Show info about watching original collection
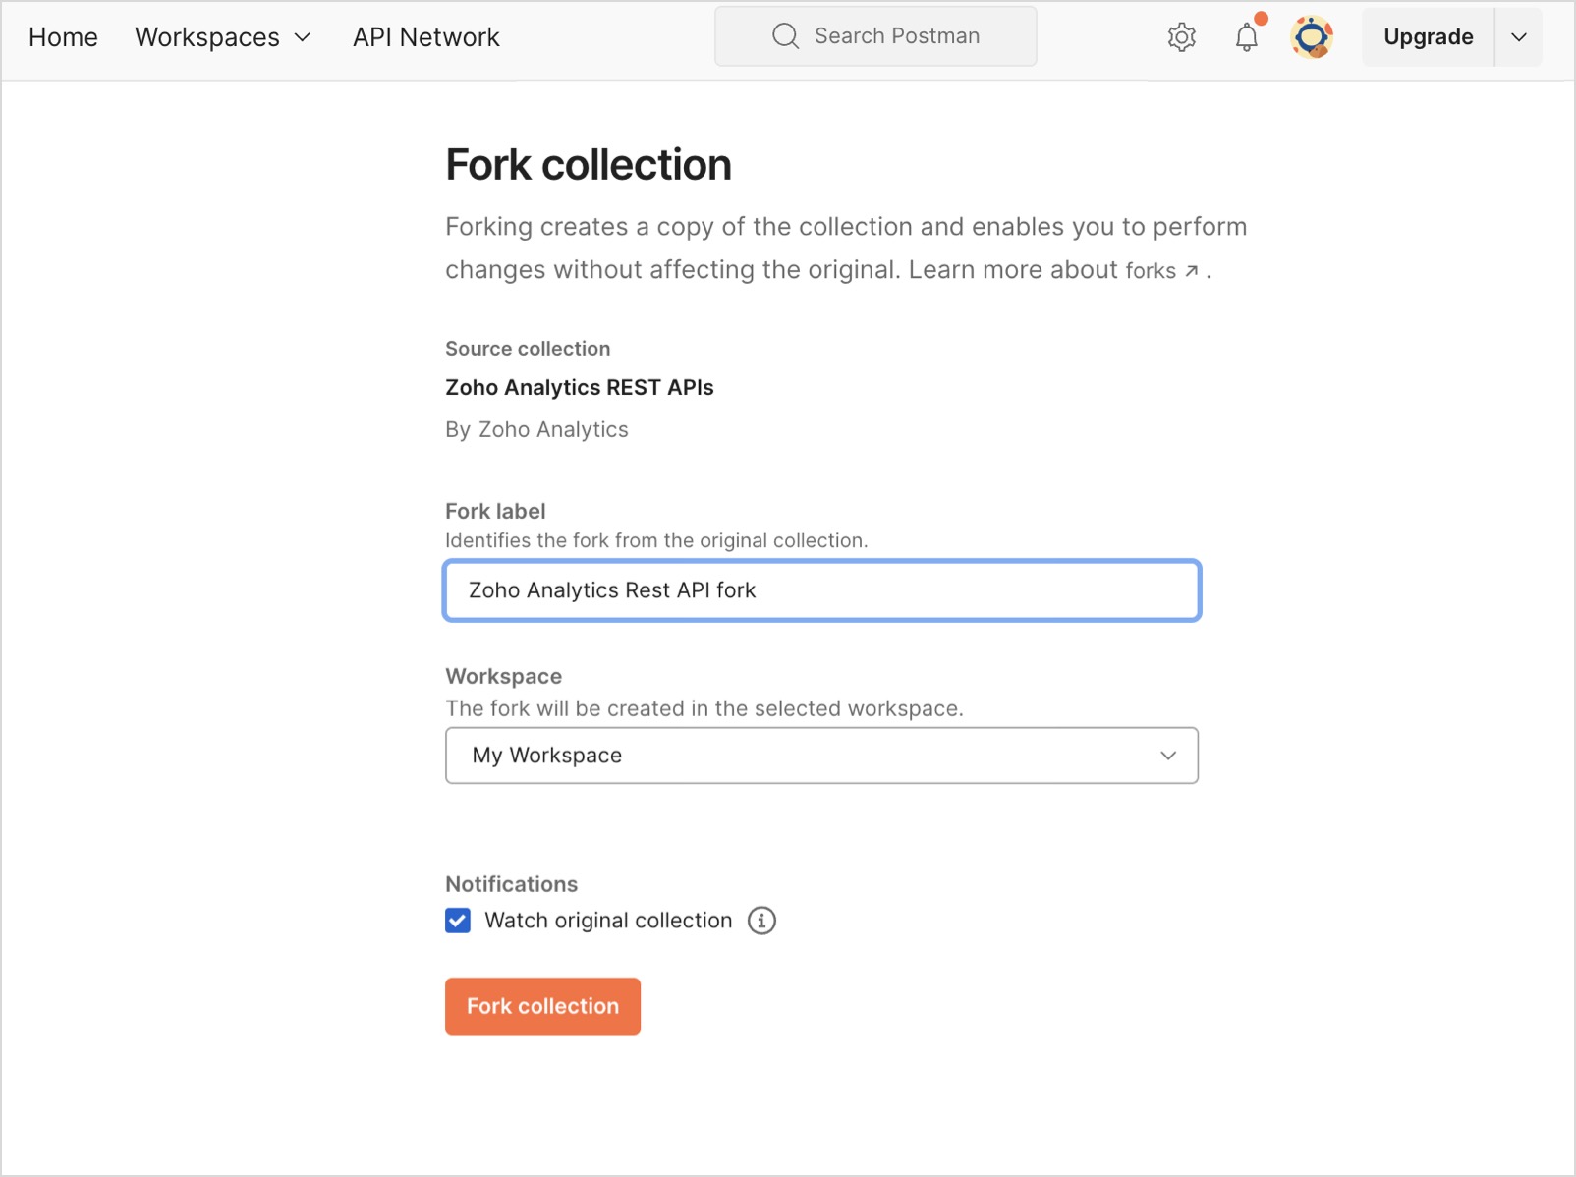 pos(761,921)
